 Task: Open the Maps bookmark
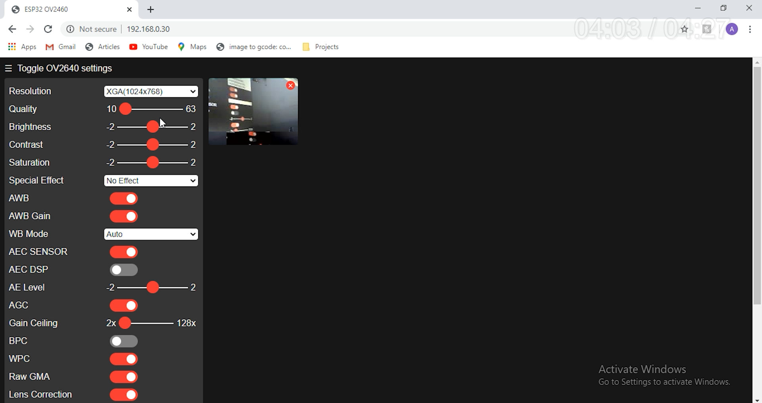point(192,47)
